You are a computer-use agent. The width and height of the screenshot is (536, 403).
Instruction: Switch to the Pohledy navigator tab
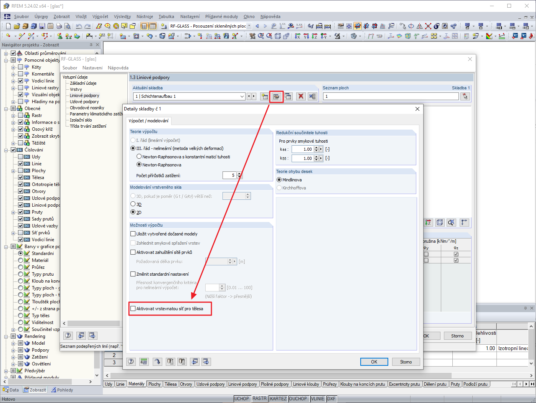tap(62, 390)
